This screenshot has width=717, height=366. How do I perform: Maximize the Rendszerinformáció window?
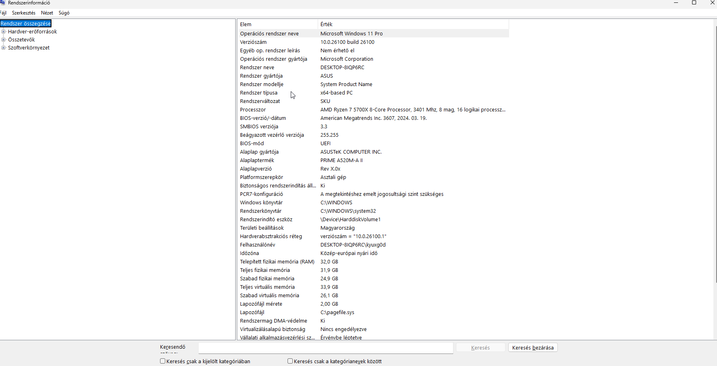(694, 3)
